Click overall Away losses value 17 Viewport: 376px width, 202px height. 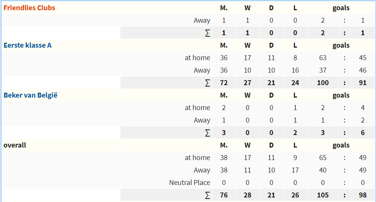295,170
